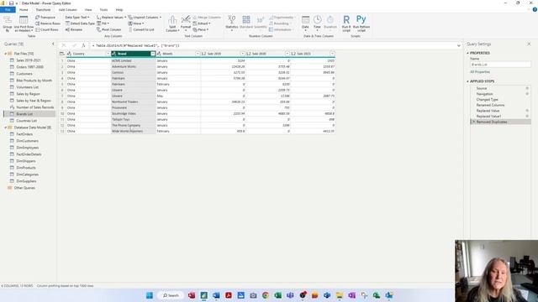This screenshot has width=538, height=302.
Task: Click the fx formula icon
Action: tap(83, 45)
